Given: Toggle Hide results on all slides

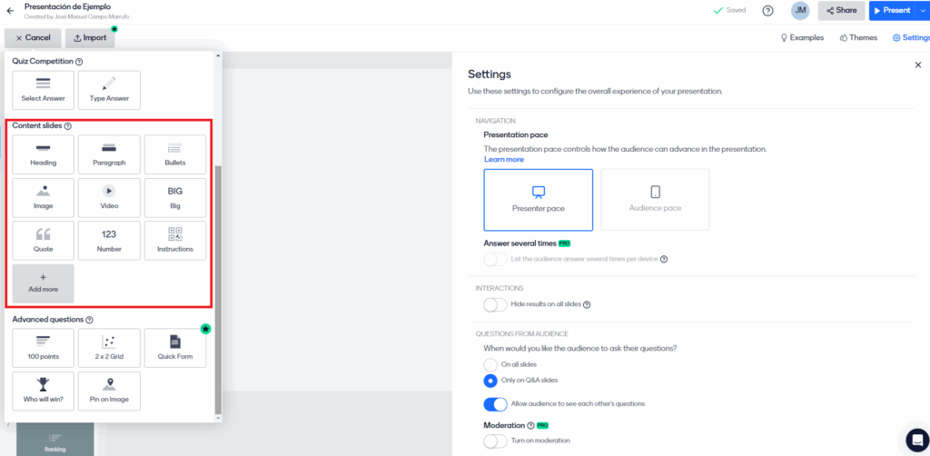Looking at the screenshot, I should pyautogui.click(x=495, y=305).
